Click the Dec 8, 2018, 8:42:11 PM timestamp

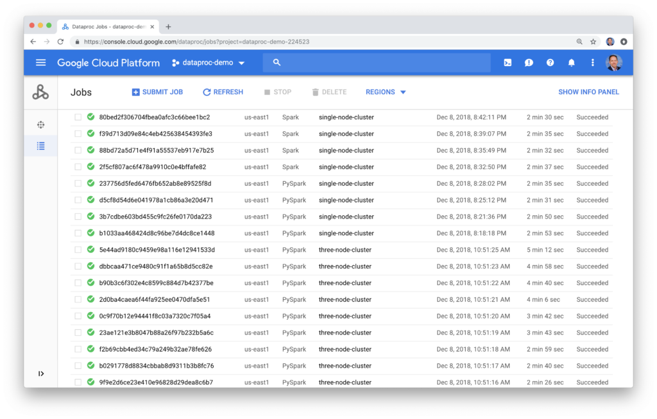pos(472,117)
